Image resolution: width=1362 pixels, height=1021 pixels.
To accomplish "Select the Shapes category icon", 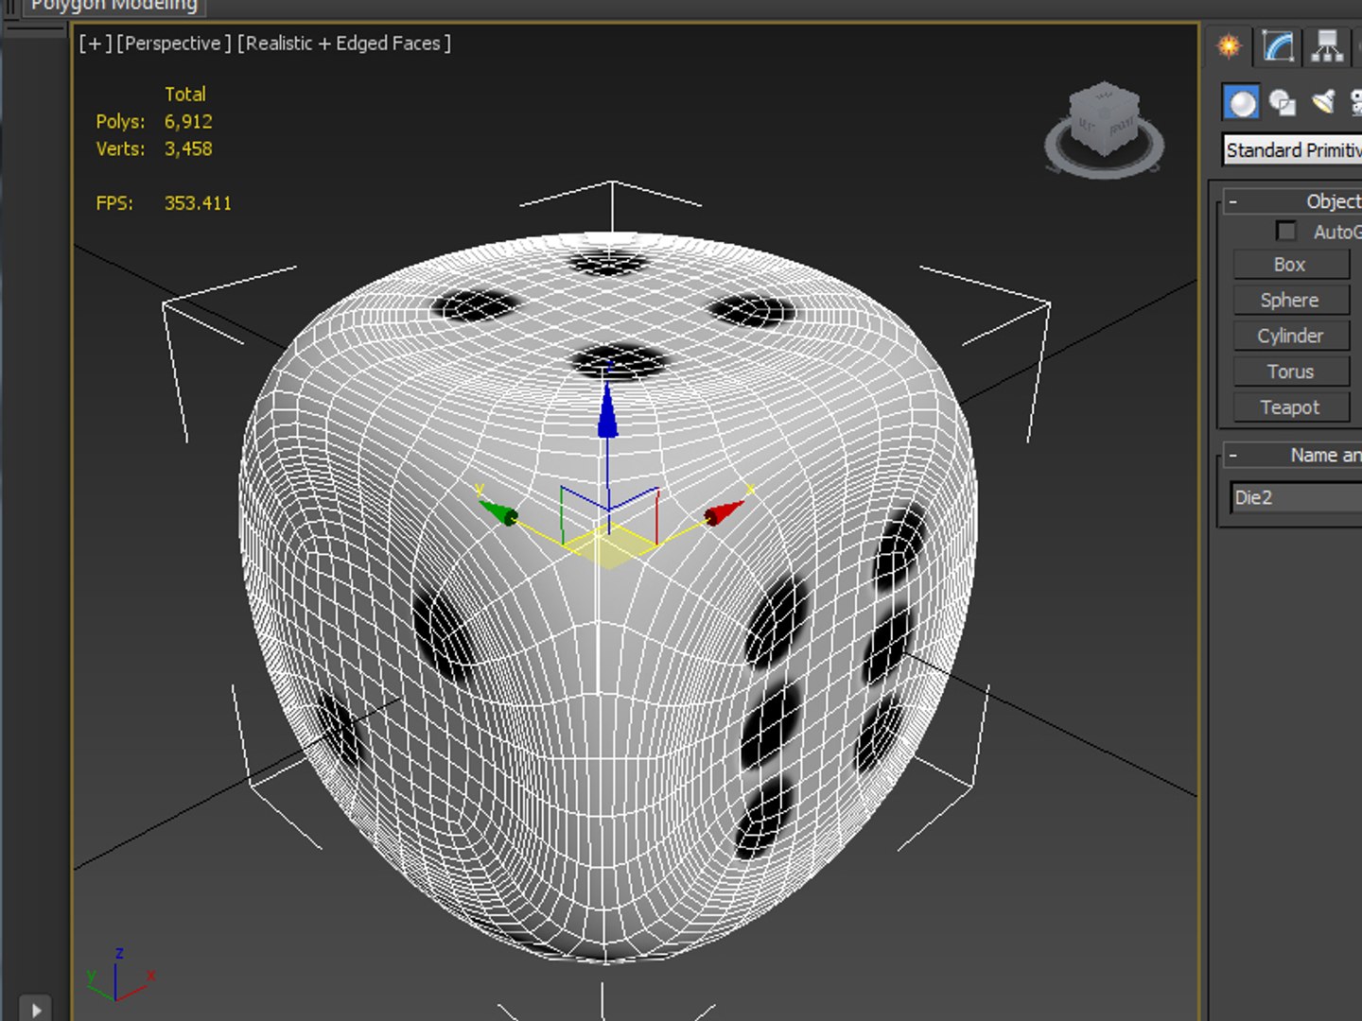I will (1283, 102).
